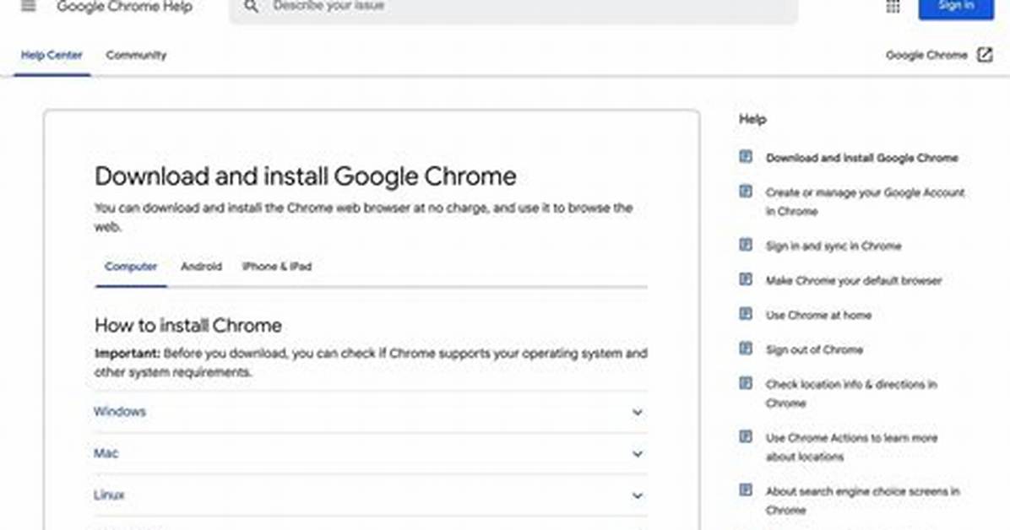Click the search magnifier icon
This screenshot has width=1010, height=530.
coord(251,7)
